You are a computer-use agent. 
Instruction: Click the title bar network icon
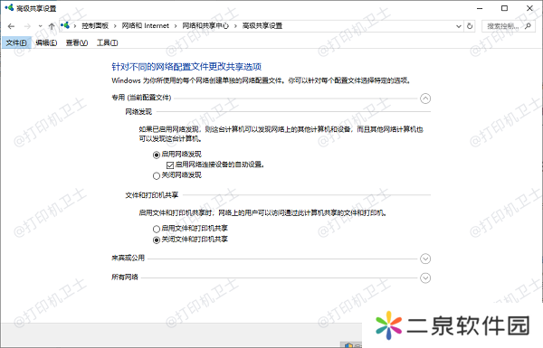pyautogui.click(x=9, y=8)
